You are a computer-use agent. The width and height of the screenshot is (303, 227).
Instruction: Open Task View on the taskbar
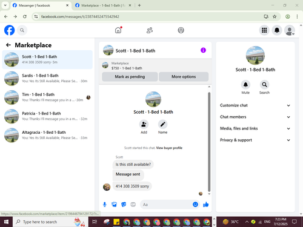click(95, 222)
